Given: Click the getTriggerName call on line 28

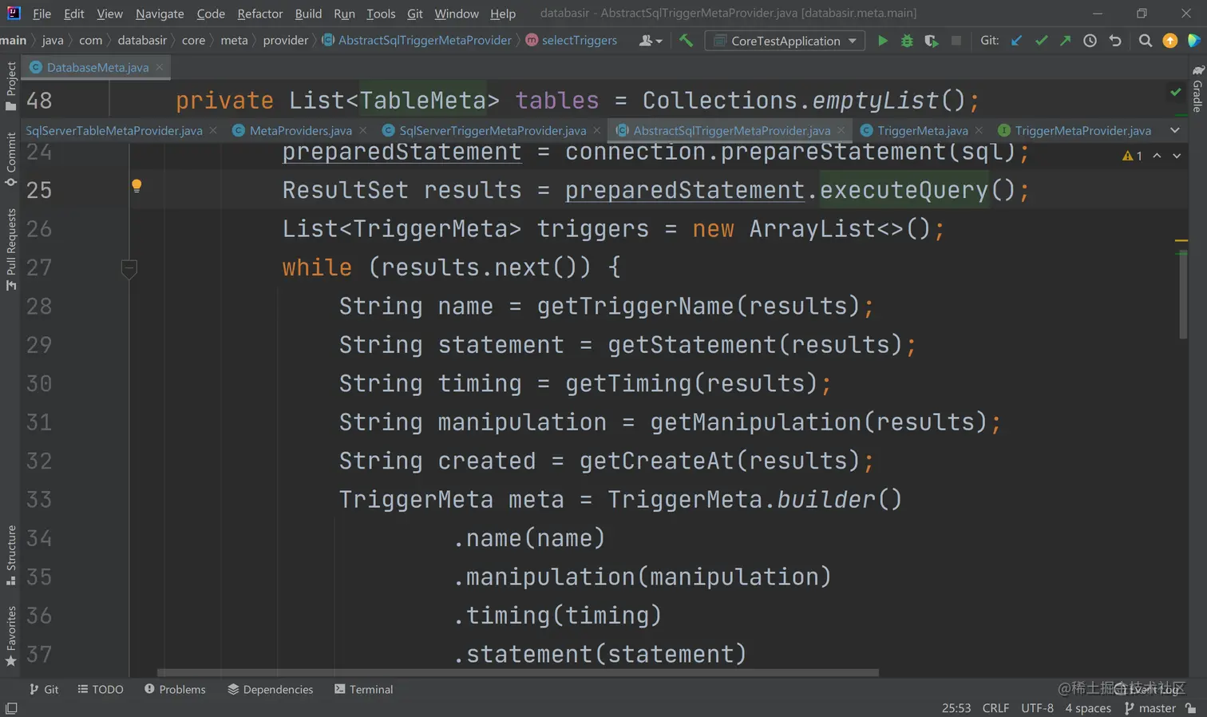Looking at the screenshot, I should pos(635,306).
